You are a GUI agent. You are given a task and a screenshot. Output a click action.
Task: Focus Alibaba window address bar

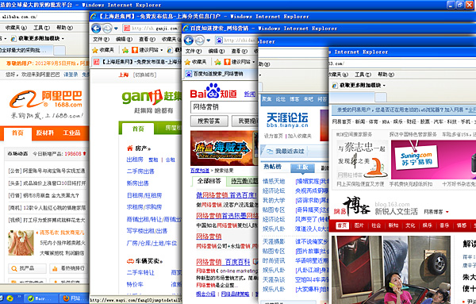(x=44, y=17)
